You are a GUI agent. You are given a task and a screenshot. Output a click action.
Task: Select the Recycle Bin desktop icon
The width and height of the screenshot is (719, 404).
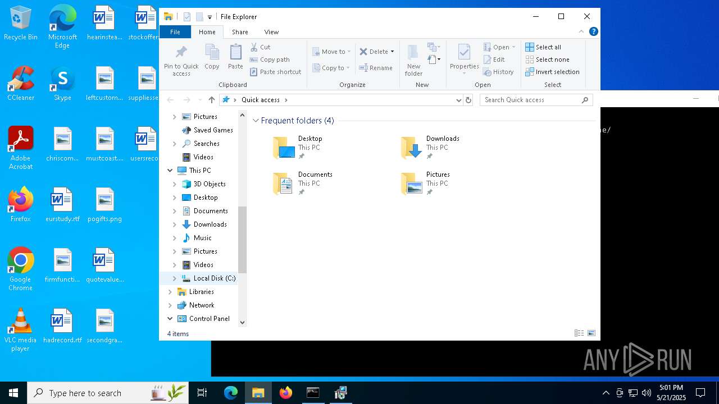pos(21,23)
